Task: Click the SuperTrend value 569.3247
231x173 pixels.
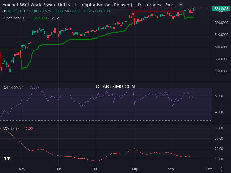Action: [42, 18]
